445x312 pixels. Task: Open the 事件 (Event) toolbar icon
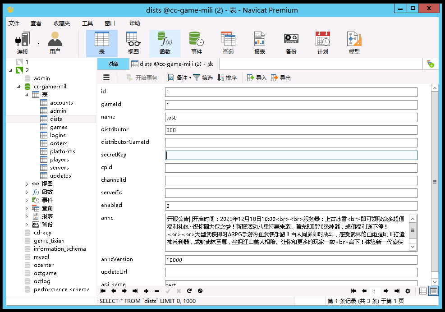[x=196, y=43]
